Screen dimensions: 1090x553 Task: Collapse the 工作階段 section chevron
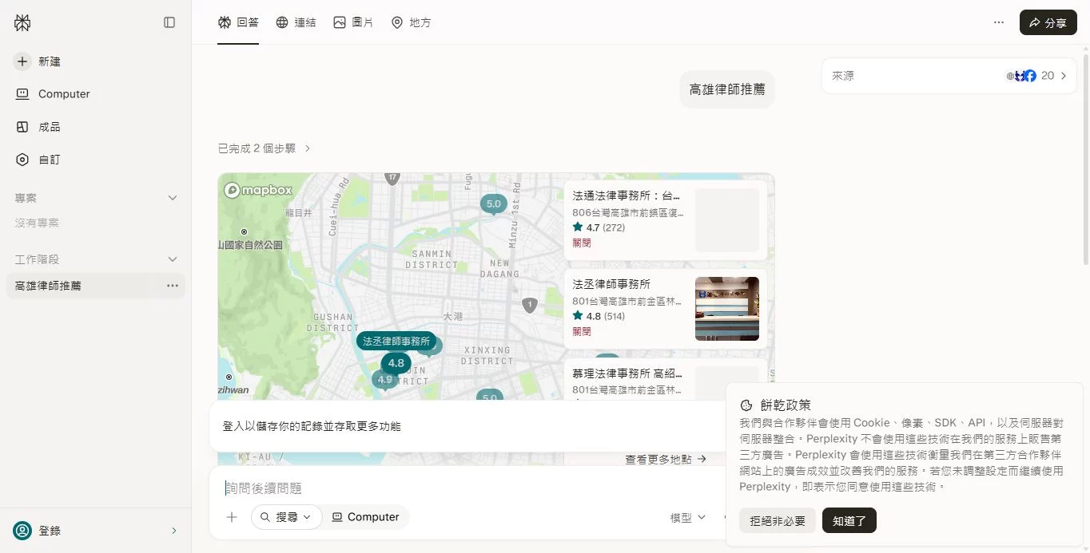click(x=172, y=259)
